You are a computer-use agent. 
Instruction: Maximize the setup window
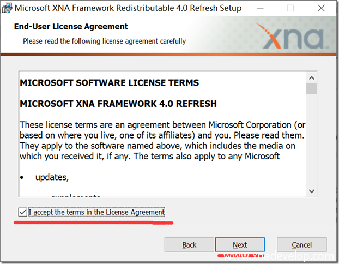[x=290, y=9]
